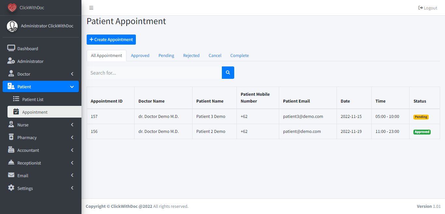Click the yellow Pending status badge
445x214 pixels.
point(421,117)
